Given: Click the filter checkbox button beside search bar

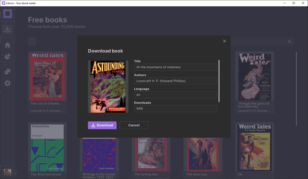Looking at the screenshot, I should click(32, 42).
